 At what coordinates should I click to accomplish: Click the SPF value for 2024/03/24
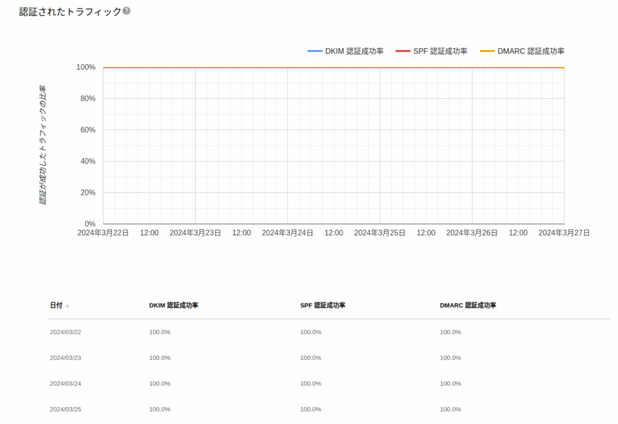[310, 384]
